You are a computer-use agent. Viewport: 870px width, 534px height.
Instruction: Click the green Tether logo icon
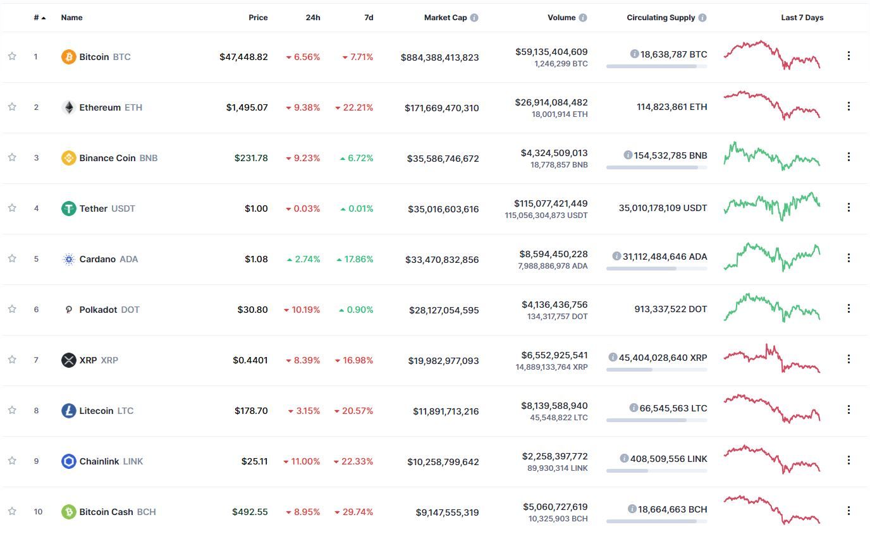pos(68,209)
